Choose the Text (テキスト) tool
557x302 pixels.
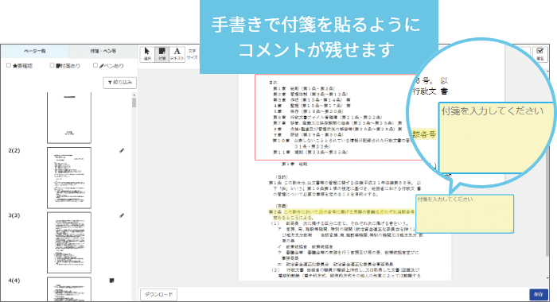point(177,54)
